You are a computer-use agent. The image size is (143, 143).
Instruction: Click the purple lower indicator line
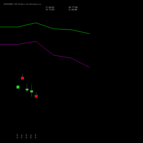click(x=54, y=55)
